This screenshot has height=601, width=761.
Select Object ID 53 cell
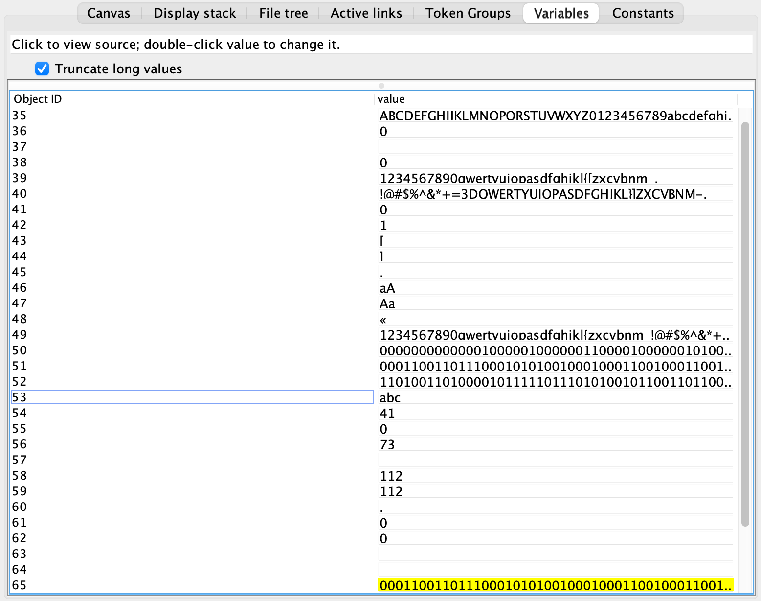tap(192, 397)
